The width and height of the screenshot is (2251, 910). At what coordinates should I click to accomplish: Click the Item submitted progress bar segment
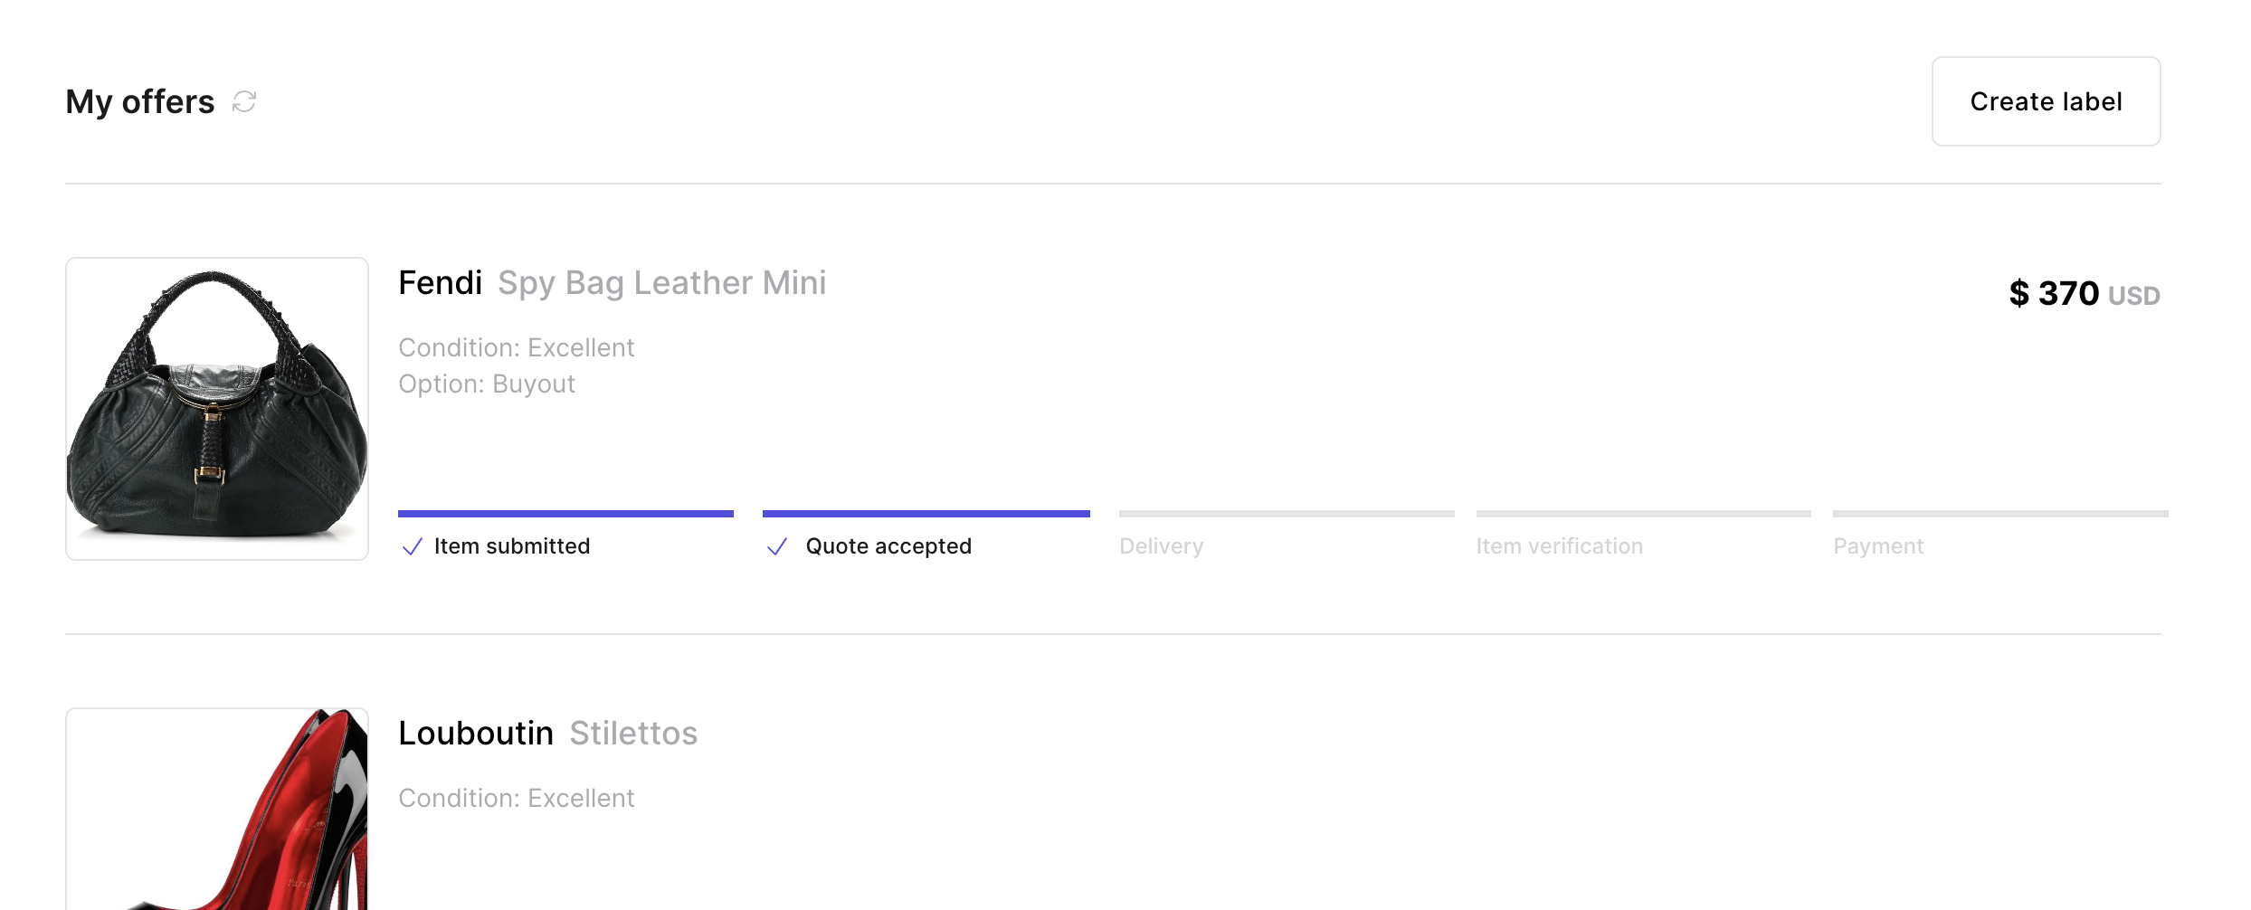565,514
